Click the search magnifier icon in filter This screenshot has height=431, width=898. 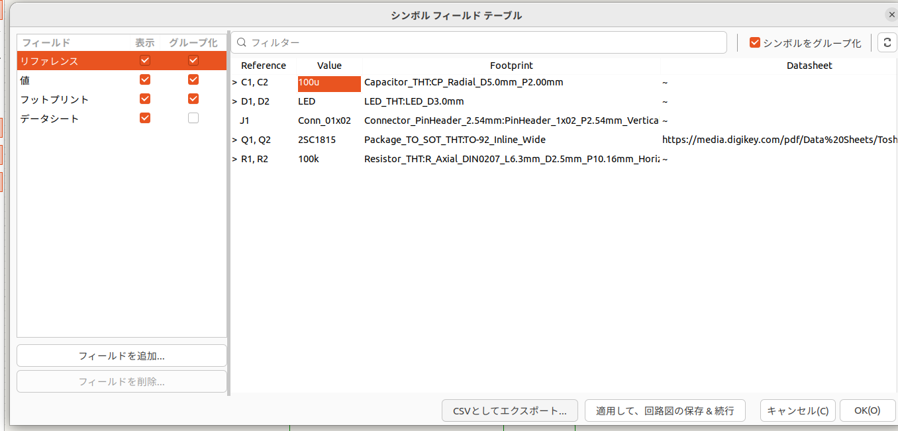coord(242,42)
